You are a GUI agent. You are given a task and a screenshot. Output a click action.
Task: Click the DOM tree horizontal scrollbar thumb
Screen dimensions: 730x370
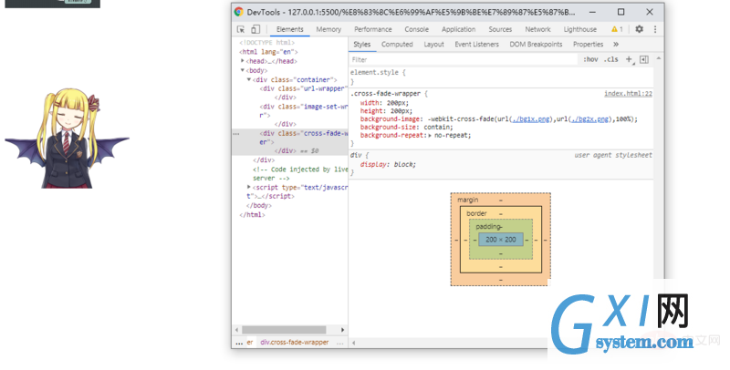(x=284, y=330)
